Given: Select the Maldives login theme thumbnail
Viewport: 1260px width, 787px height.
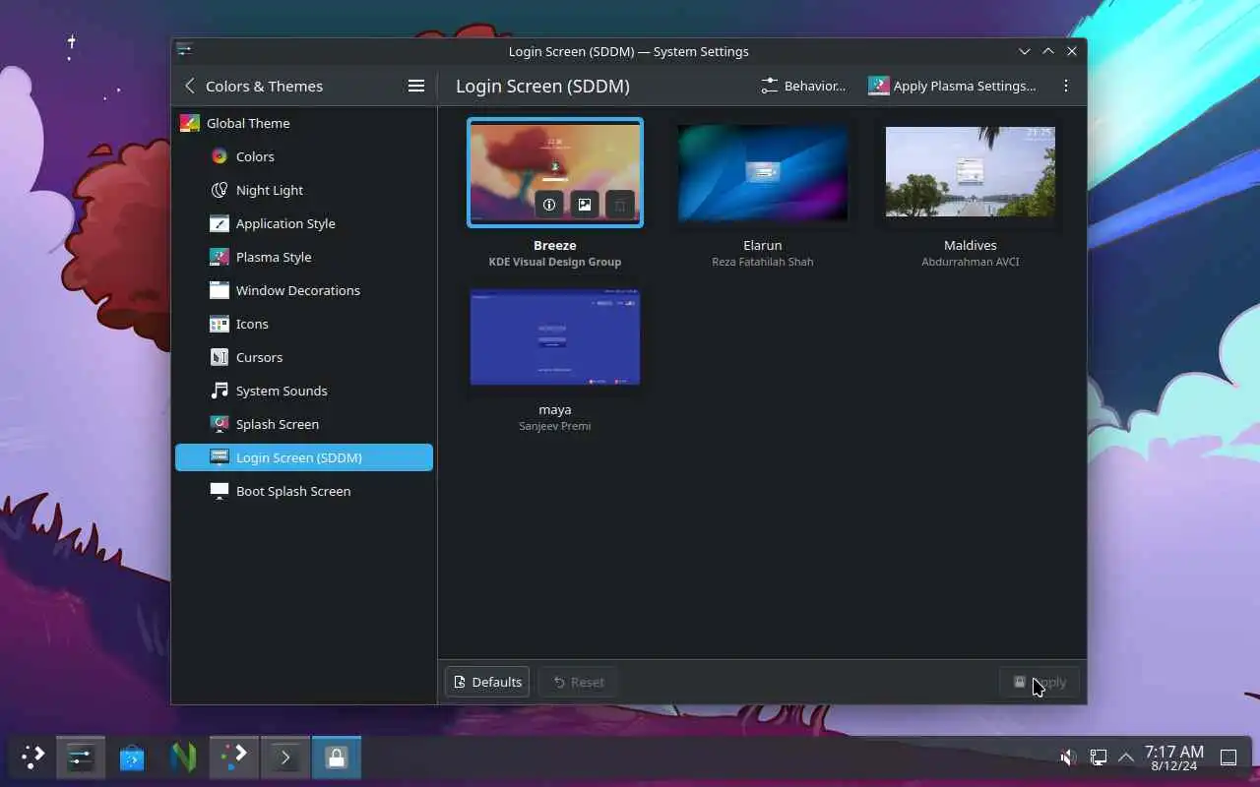Looking at the screenshot, I should 971,172.
